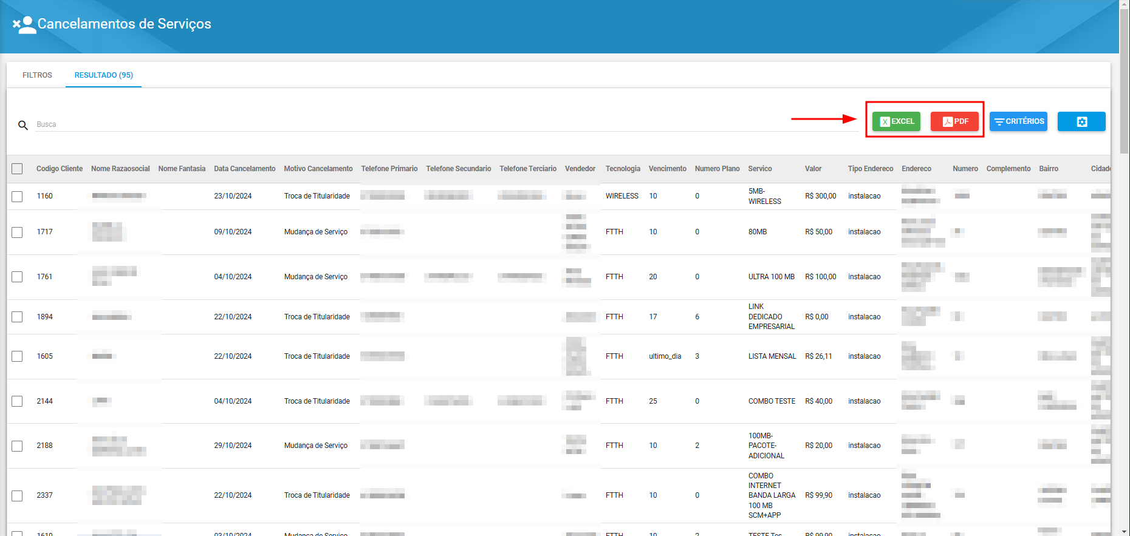Click the 80MB service cell
The image size is (1130, 536).
pos(758,232)
